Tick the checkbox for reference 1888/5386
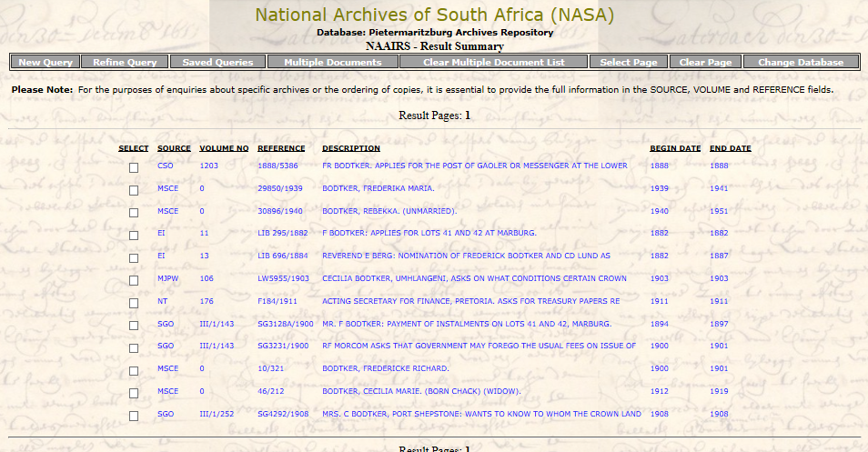This screenshot has height=452, width=868. click(x=134, y=167)
